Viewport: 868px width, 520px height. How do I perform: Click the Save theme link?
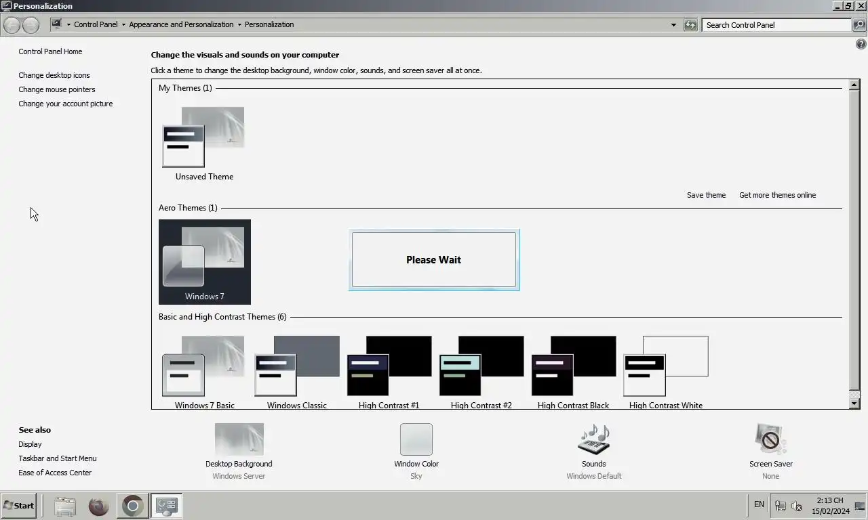click(x=706, y=195)
